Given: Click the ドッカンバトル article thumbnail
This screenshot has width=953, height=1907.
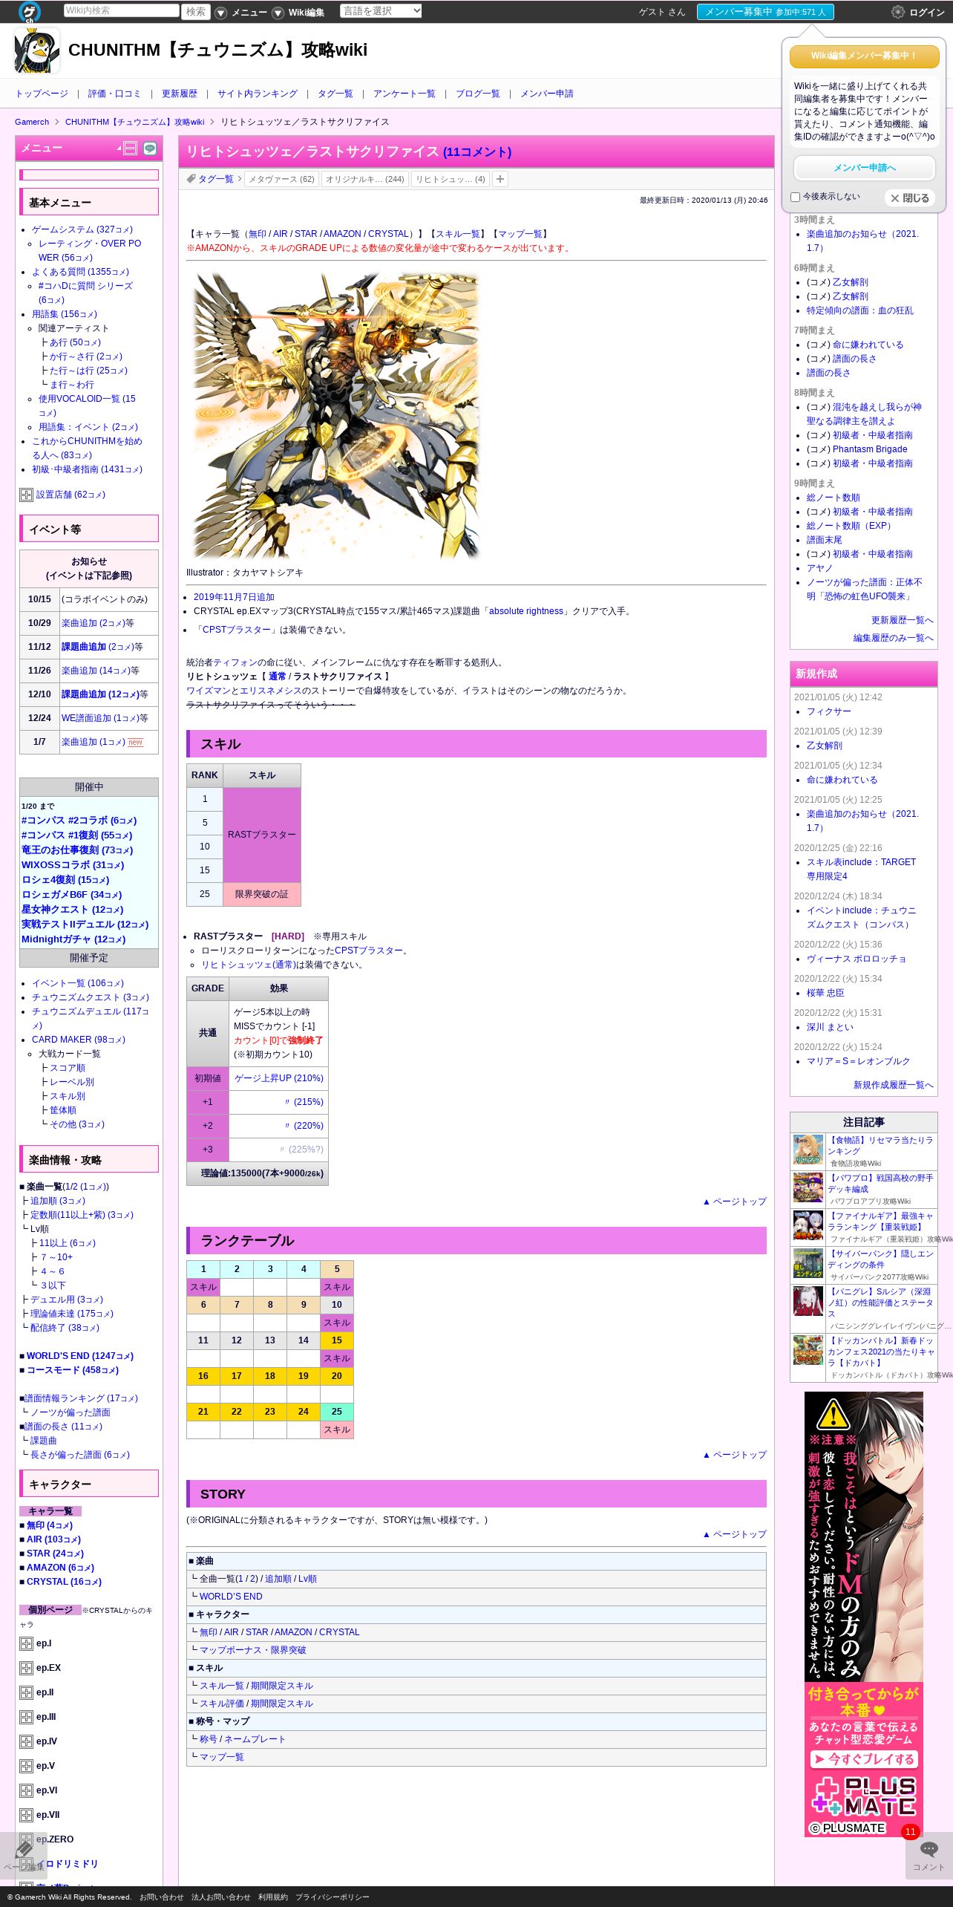Looking at the screenshot, I should [x=808, y=1350].
